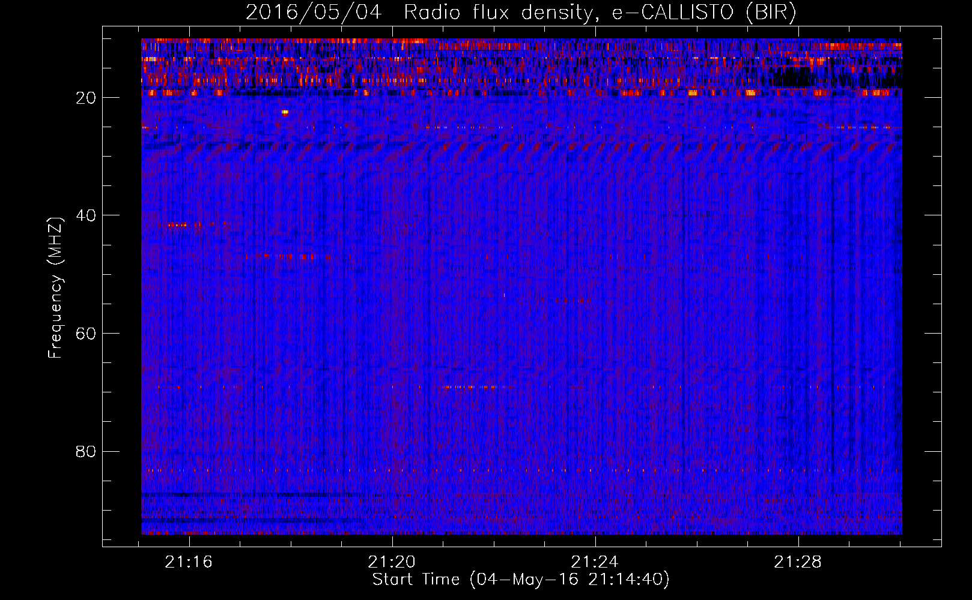Viewport: 972px width, 600px height.
Task: Click the 'Frequency (MHZ)' axis label
Action: point(55,288)
